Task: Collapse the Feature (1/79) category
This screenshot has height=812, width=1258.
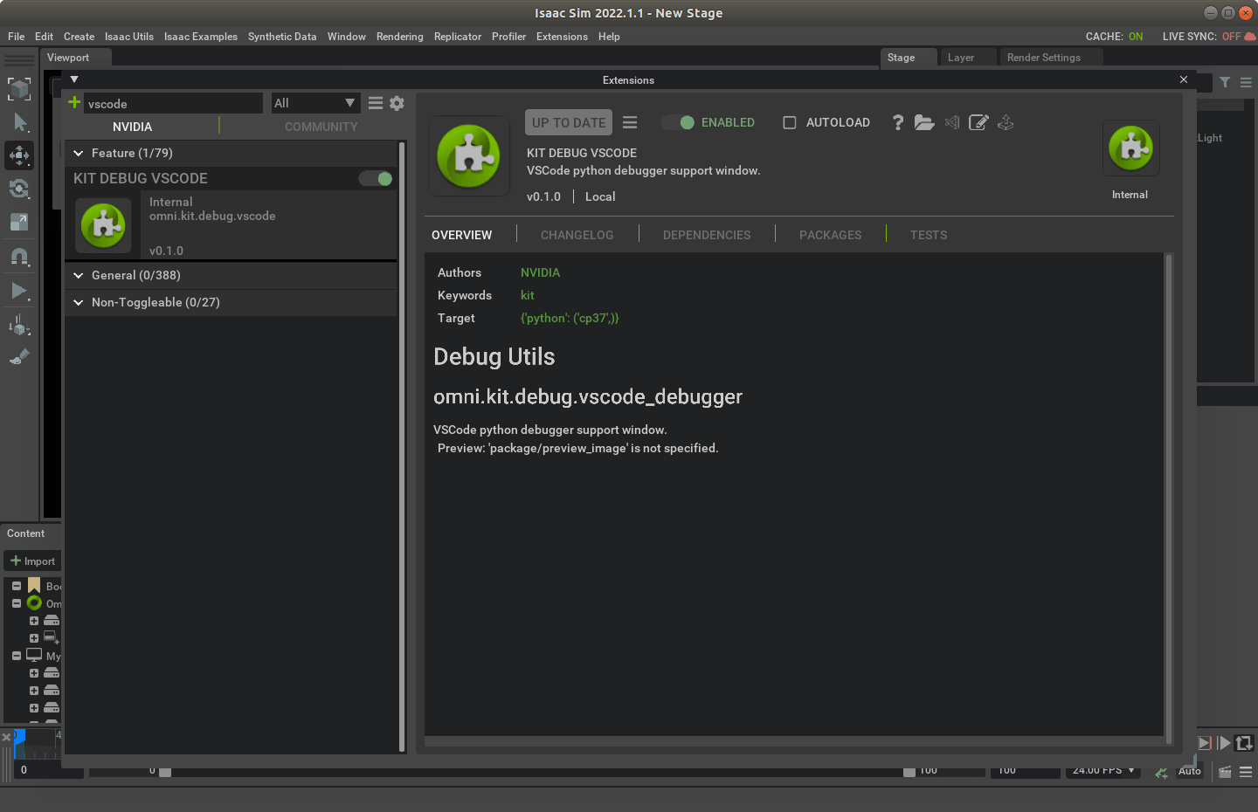Action: click(79, 153)
